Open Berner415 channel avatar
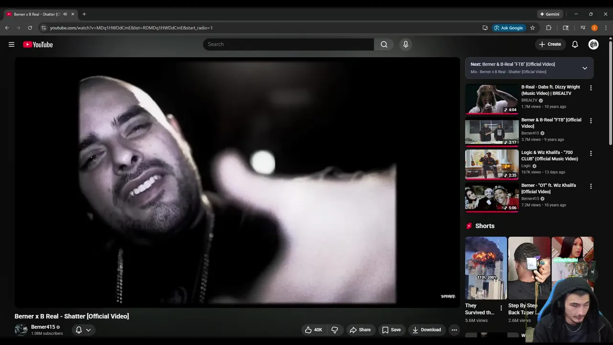 coord(21,330)
